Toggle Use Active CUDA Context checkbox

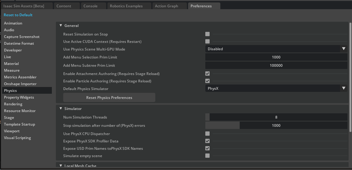(207, 41)
